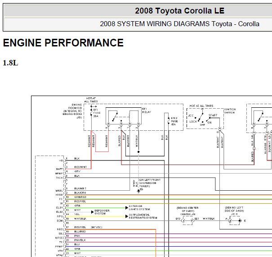
Task: Click the 'GRN/RED' wire label at pin 10
Action: (x=80, y=197)
